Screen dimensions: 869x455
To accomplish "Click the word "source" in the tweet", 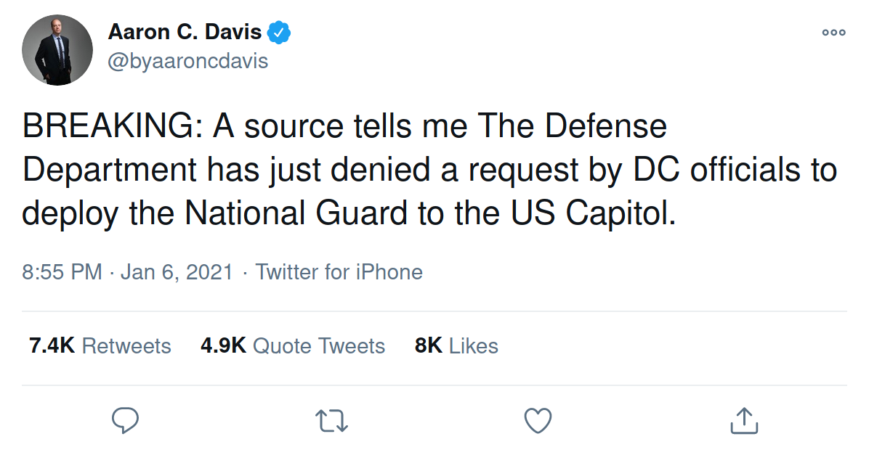I will coord(293,127).
